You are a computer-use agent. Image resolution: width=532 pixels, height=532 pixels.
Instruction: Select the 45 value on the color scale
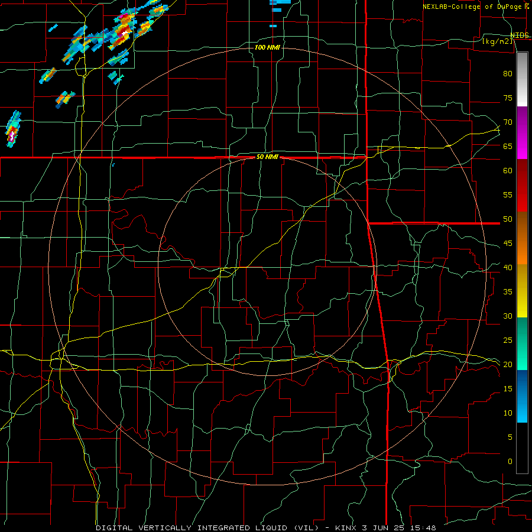508,244
